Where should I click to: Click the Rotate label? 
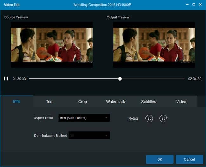coord(133,118)
